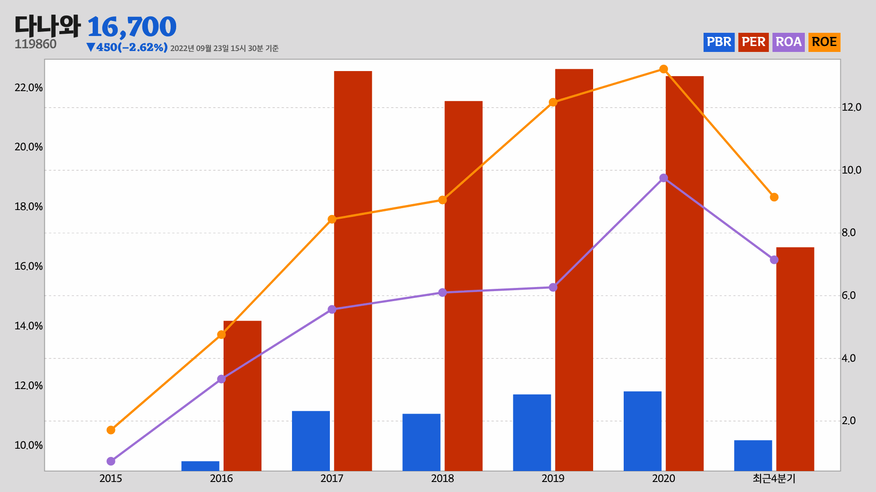
Task: Click the 2016 purple ROA data point
Action: (221, 379)
